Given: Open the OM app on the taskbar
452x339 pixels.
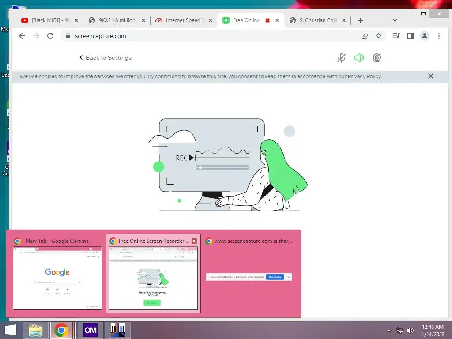Looking at the screenshot, I should 90,330.
